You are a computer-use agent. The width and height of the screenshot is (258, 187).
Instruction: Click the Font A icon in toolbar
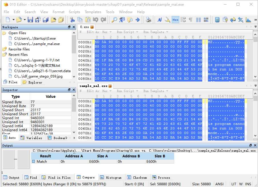pos(160,20)
